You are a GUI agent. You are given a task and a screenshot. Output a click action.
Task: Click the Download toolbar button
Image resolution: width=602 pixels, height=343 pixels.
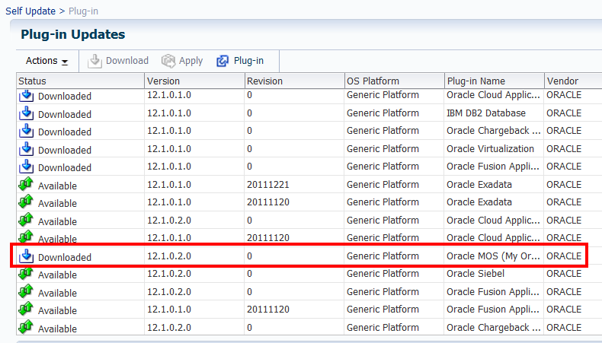tap(118, 61)
